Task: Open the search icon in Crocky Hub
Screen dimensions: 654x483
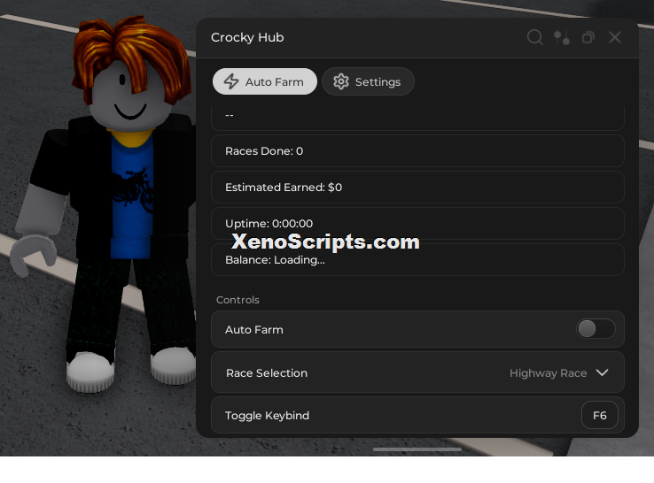Action: click(x=534, y=37)
